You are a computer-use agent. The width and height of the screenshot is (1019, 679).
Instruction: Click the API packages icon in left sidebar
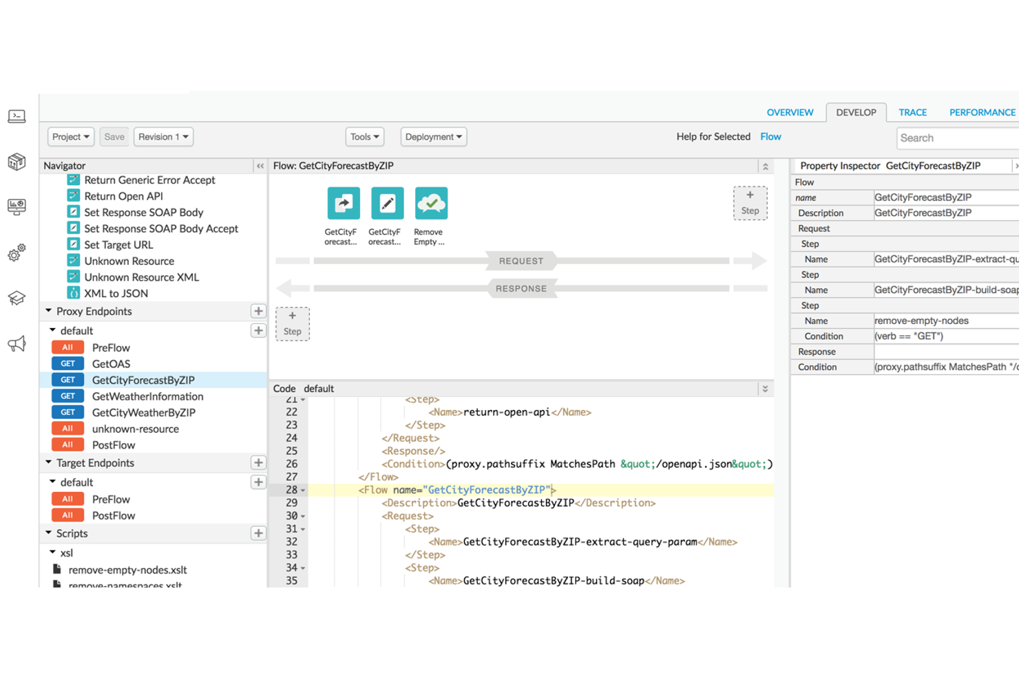pyautogui.click(x=17, y=162)
